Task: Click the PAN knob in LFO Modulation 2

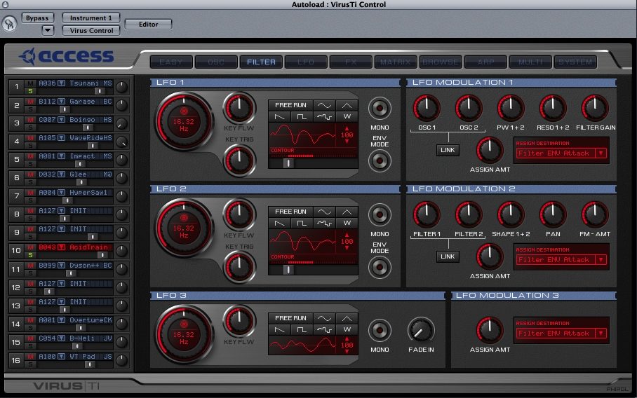Action: (553, 214)
